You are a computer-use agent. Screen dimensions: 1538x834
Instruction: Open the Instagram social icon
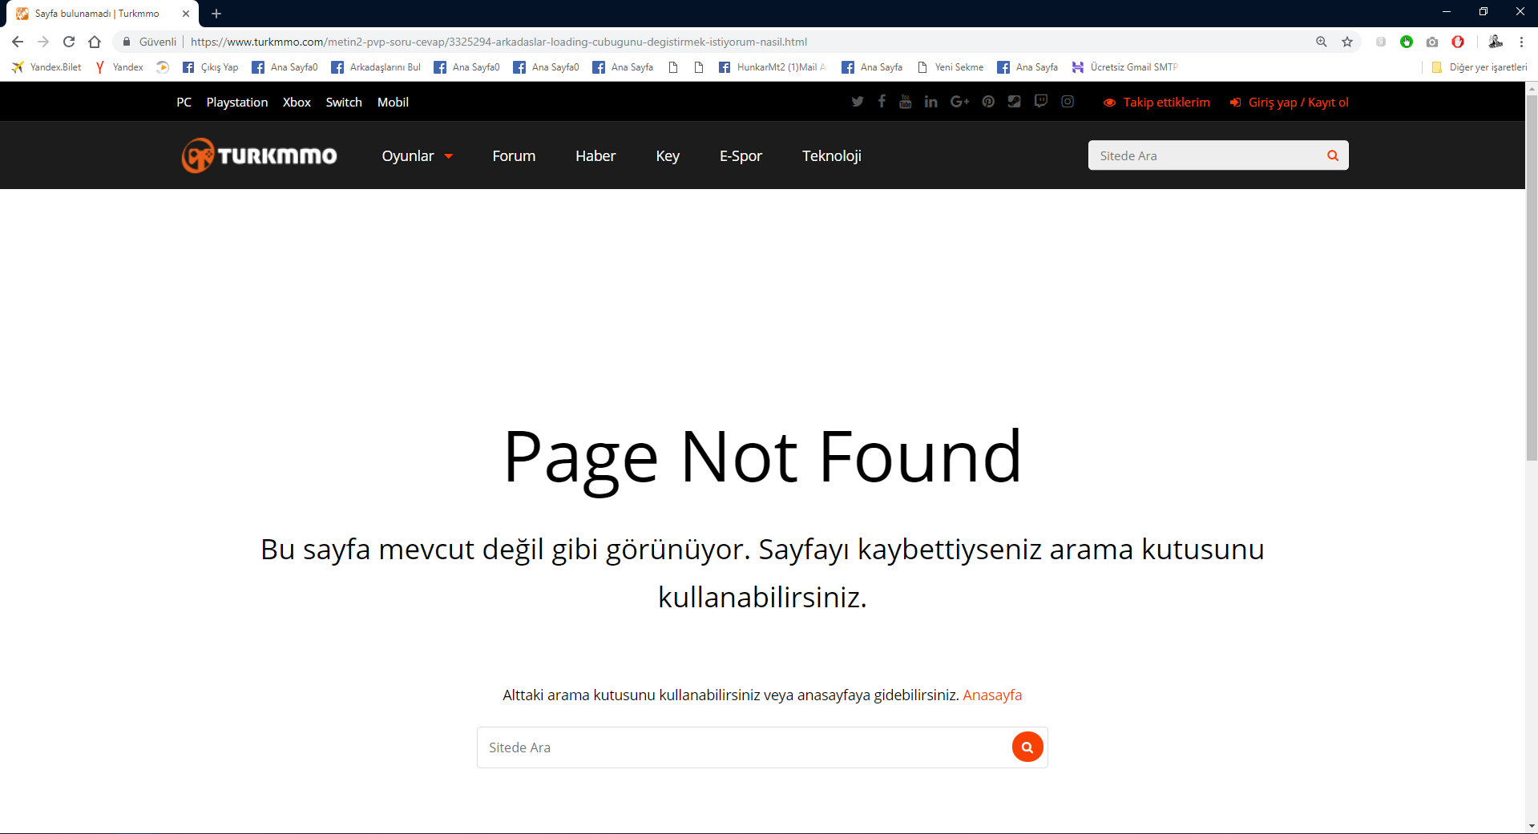click(x=1068, y=102)
